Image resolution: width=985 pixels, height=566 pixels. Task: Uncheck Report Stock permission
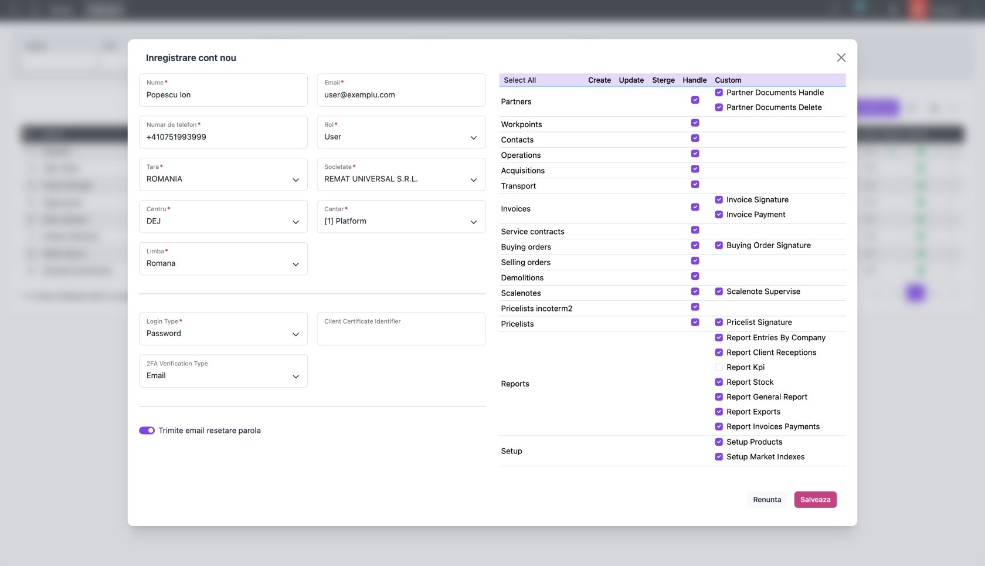pyautogui.click(x=719, y=382)
